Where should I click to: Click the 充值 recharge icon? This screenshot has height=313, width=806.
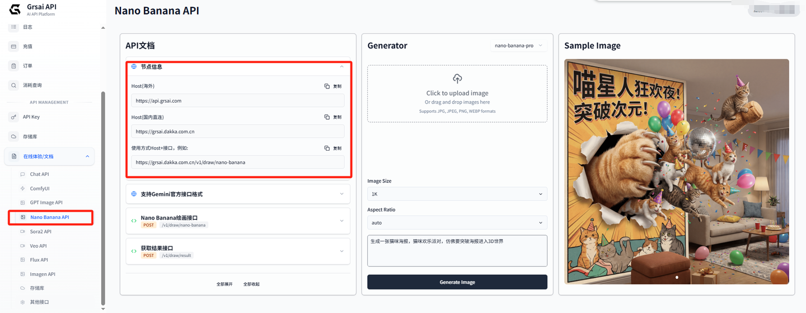pyautogui.click(x=14, y=46)
